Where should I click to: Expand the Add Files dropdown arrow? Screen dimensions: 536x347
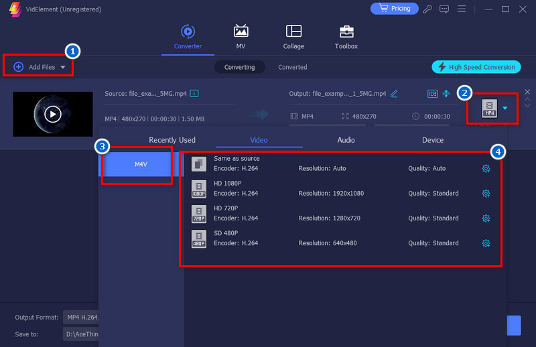pos(63,68)
